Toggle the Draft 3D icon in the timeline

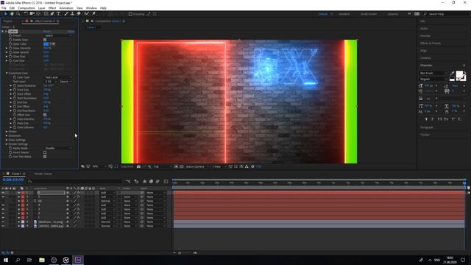136,181
